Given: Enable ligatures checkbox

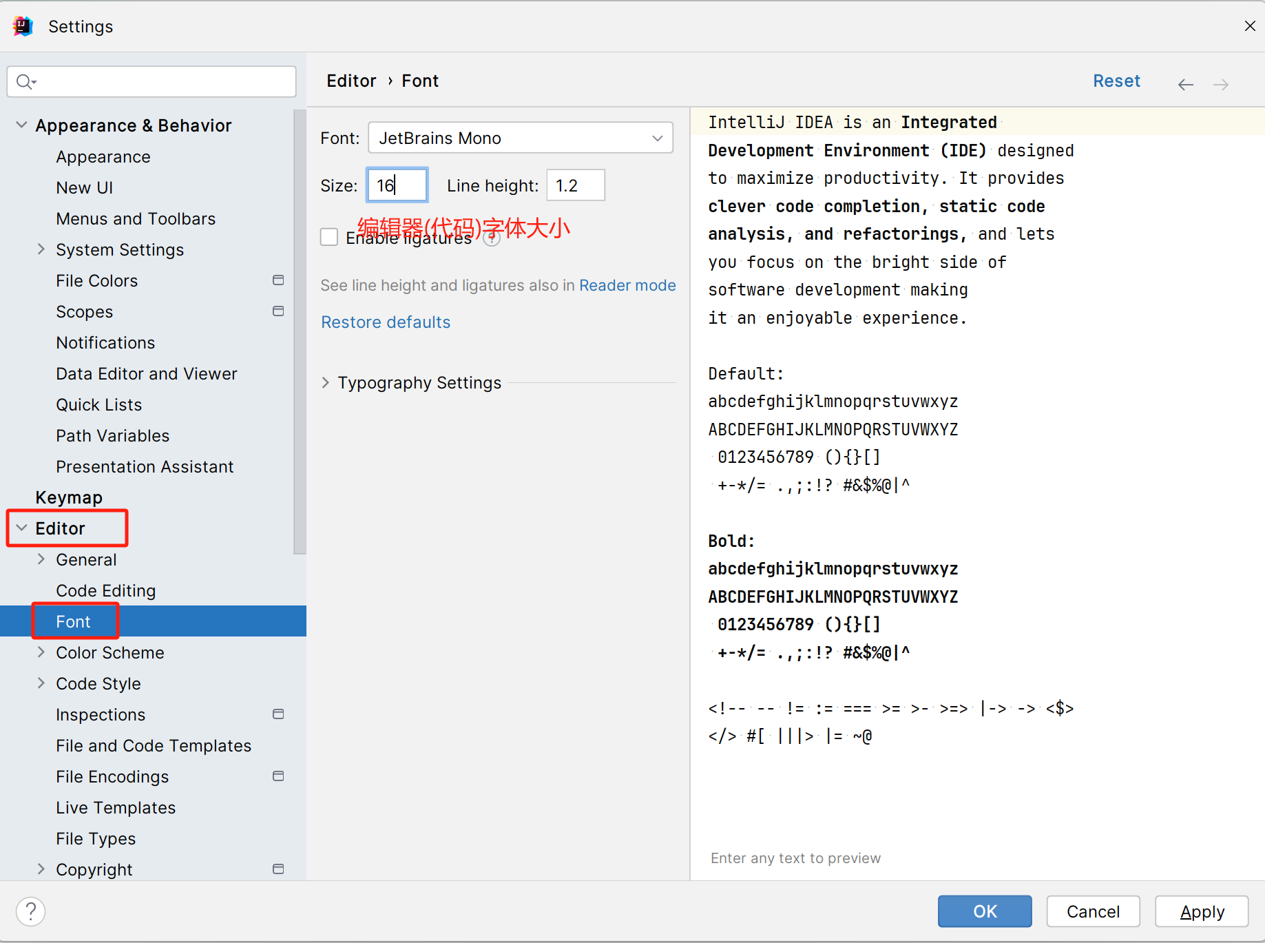Looking at the screenshot, I should point(329,238).
